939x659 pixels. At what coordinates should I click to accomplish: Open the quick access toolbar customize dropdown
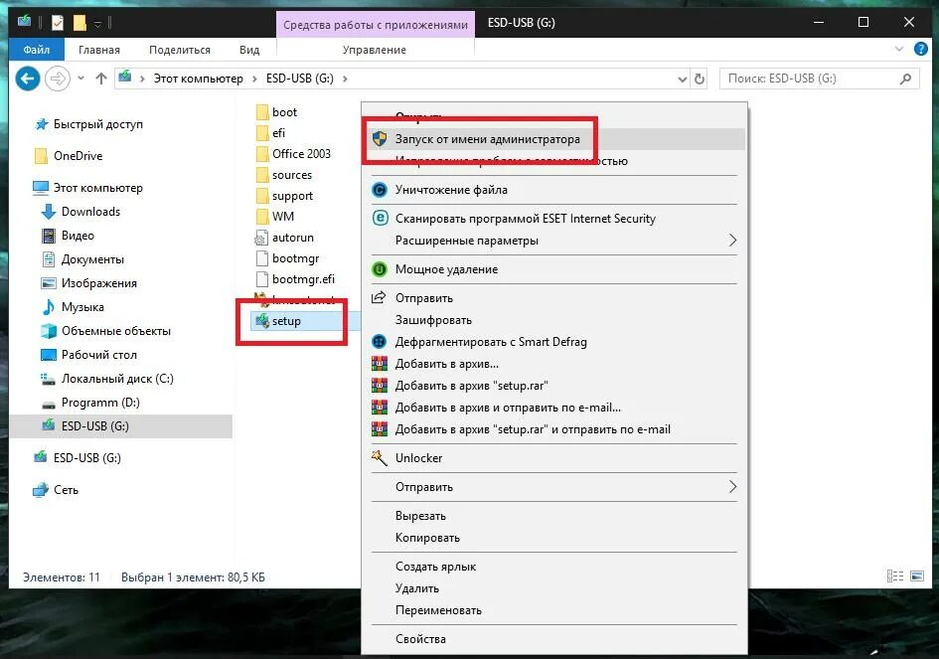[x=97, y=24]
